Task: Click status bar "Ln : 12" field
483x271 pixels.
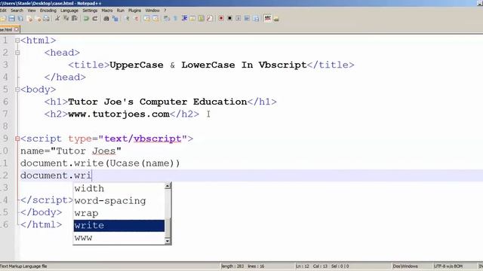Action: 303,266
